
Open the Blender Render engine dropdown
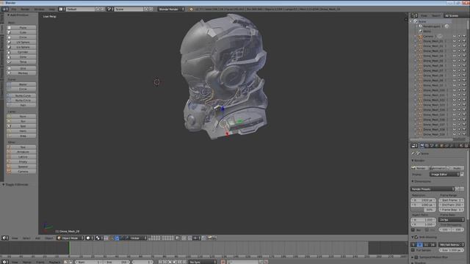171,10
